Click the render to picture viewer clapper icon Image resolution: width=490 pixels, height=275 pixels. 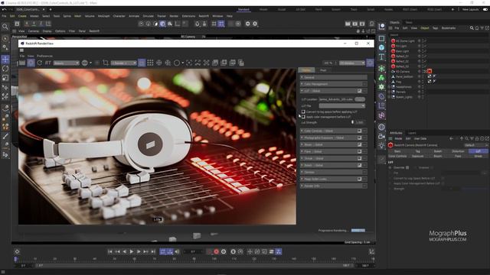coord(355,24)
